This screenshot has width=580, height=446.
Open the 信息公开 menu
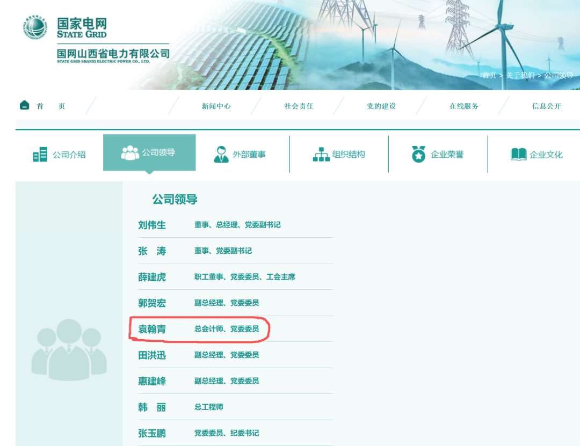tap(546, 106)
